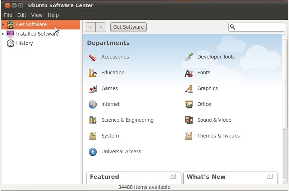
Task: Show All Featured applications
Action: coord(173,176)
